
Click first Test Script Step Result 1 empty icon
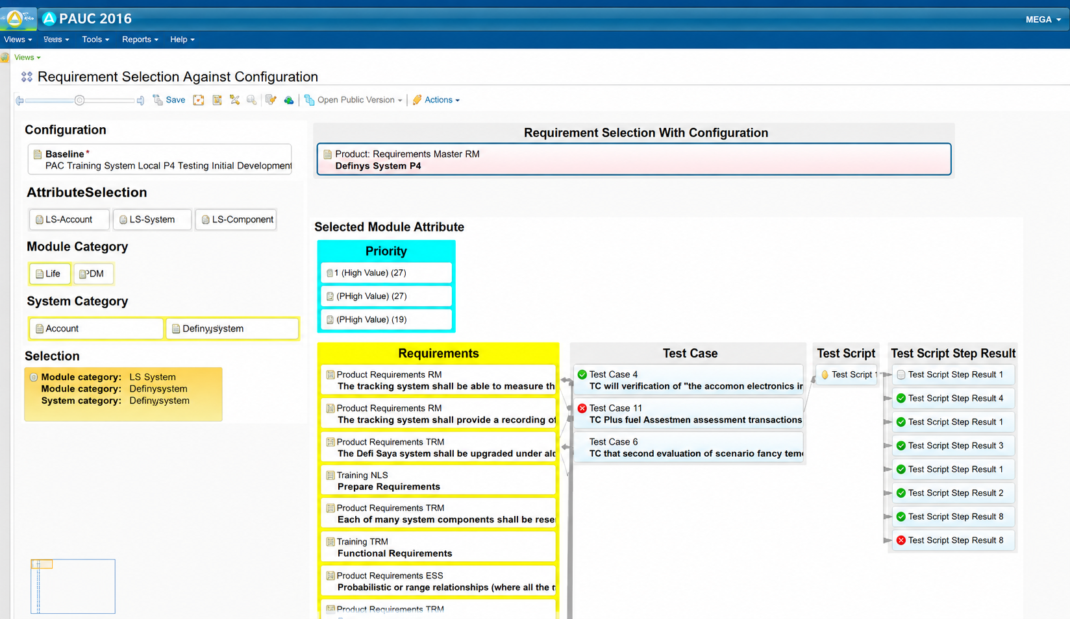coord(901,374)
